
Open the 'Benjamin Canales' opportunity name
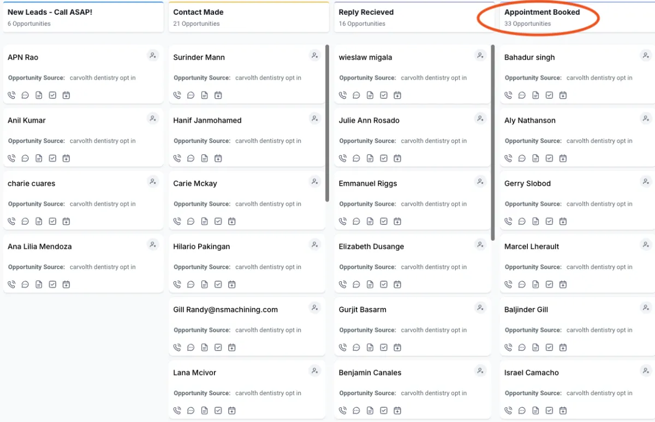pos(370,372)
